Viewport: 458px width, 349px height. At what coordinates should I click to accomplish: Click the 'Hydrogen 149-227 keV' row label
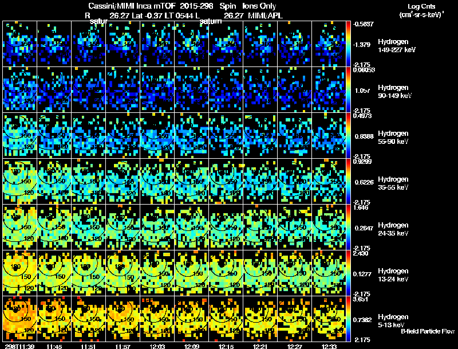click(396, 46)
